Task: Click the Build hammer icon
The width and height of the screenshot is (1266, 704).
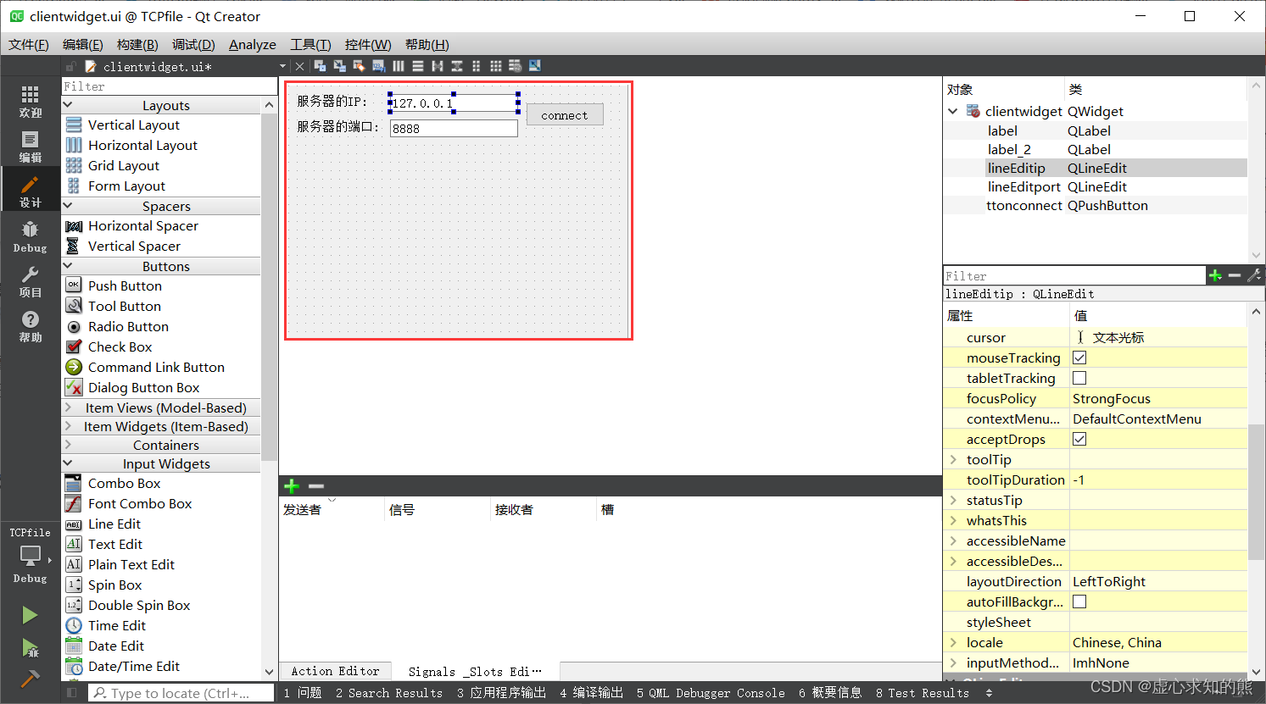Action: tap(30, 679)
